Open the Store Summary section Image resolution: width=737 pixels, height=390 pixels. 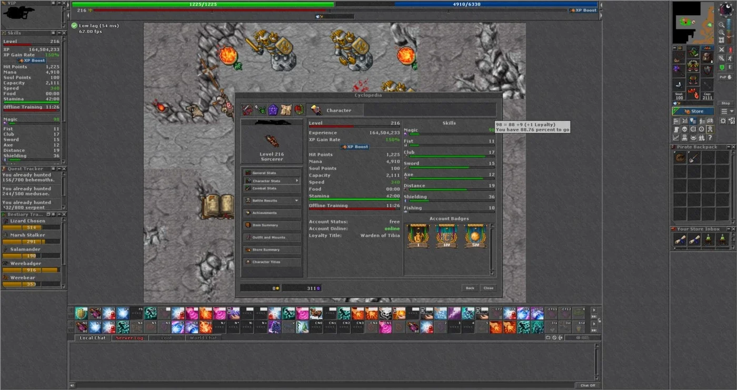(272, 250)
